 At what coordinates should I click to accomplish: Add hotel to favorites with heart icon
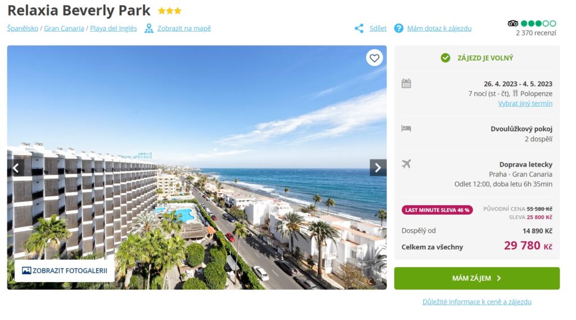click(374, 58)
